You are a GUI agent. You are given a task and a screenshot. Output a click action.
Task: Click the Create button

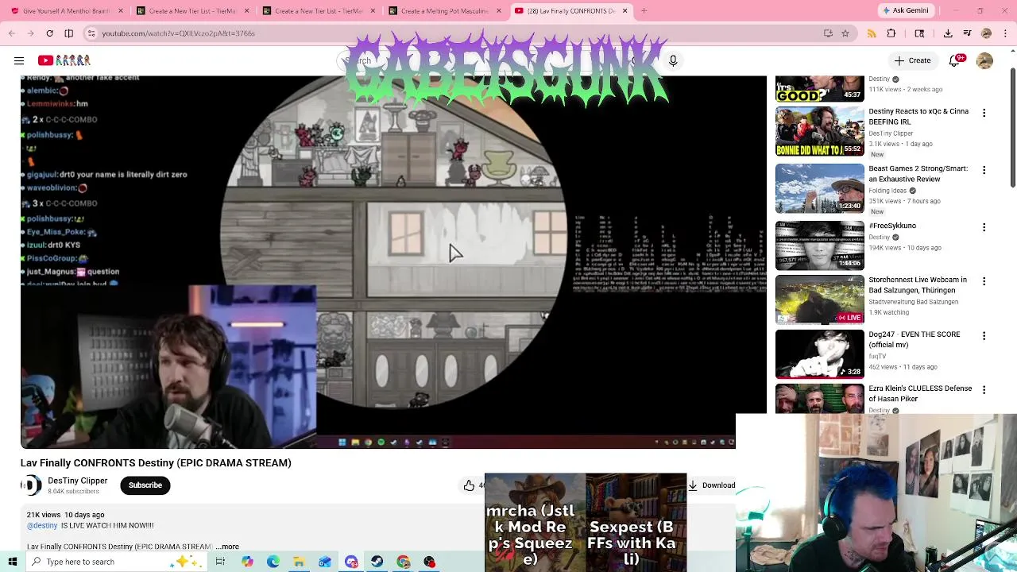912,60
